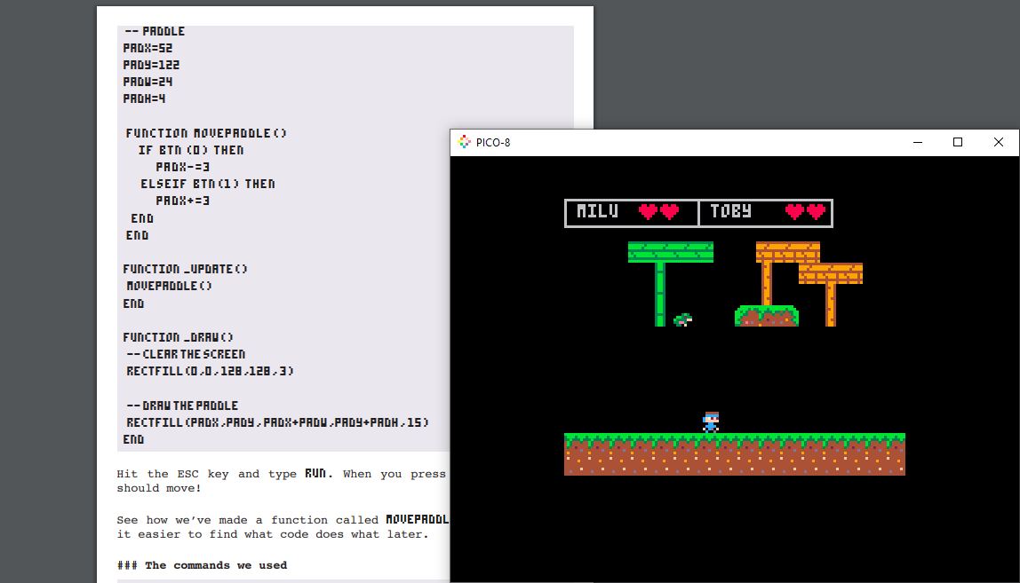
Task: Click the blue player character sprite
Action: click(711, 422)
